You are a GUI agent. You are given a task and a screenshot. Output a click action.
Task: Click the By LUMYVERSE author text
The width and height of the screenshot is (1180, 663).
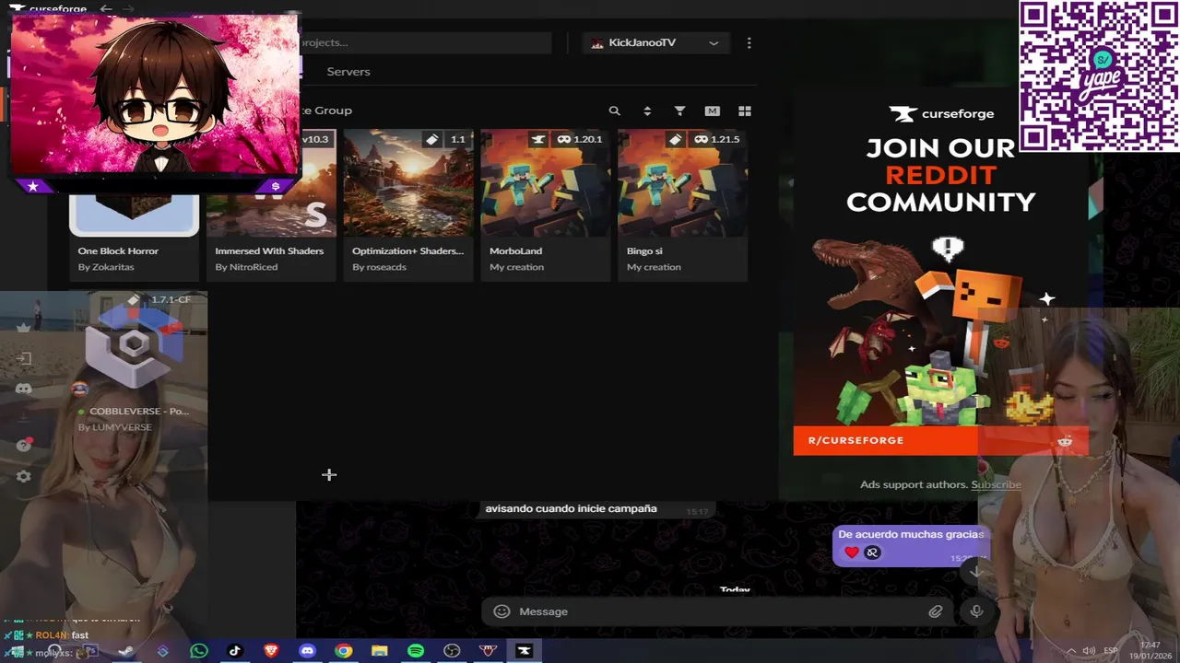[115, 427]
